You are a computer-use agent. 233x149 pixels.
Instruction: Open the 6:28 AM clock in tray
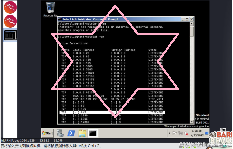click(x=197, y=131)
